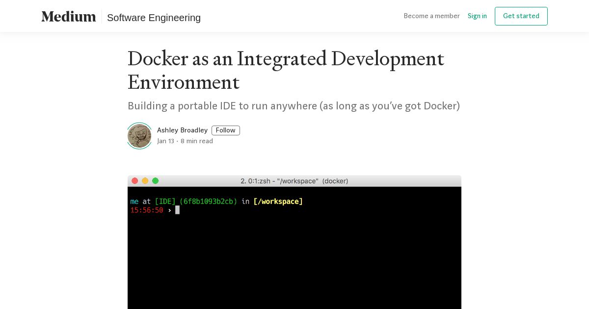Click yellow minimize dot in terminal image

pos(145,181)
